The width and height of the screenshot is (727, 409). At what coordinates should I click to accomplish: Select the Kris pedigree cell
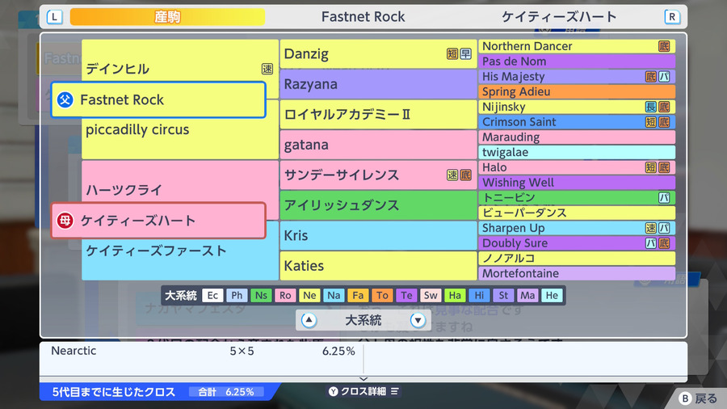pos(378,235)
